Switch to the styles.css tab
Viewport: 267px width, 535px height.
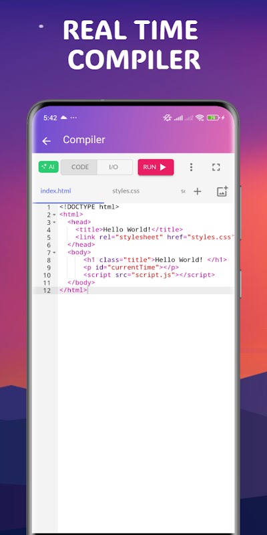tap(125, 191)
